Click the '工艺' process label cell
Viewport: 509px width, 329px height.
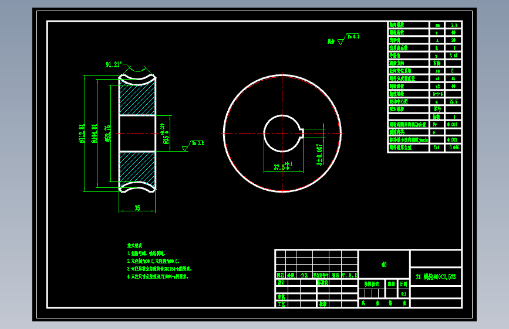(x=281, y=304)
